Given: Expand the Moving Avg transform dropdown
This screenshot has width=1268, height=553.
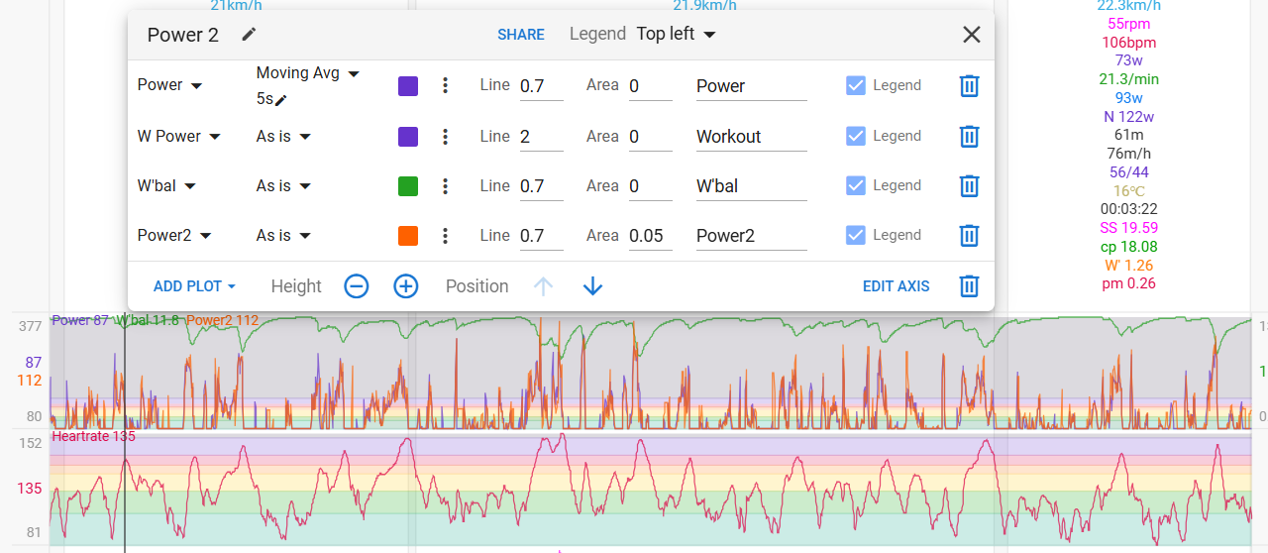Looking at the screenshot, I should coord(308,73).
